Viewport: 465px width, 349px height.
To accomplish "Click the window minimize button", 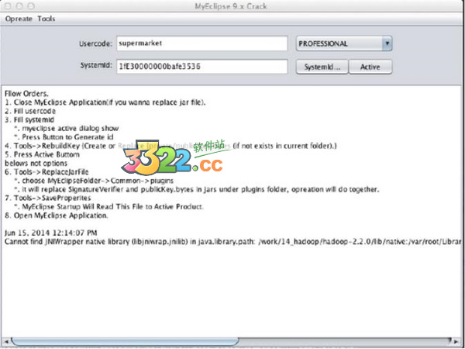I will tap(19, 6).
